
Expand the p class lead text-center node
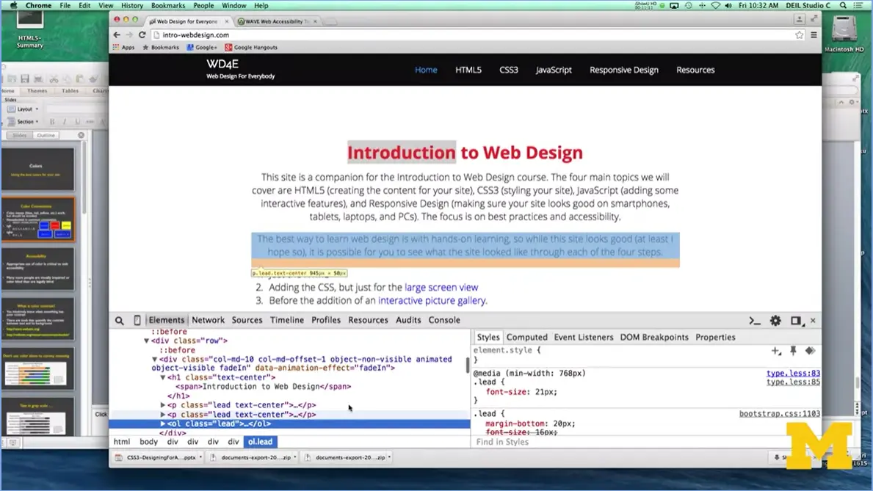pos(163,405)
